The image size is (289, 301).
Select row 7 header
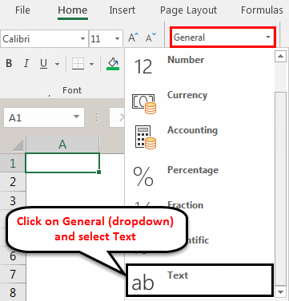pos(13,275)
